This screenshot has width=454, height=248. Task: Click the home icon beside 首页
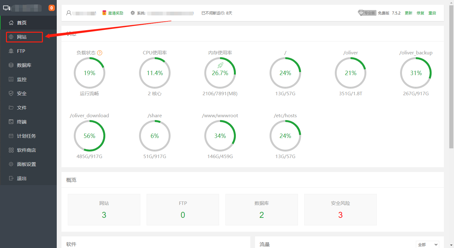click(11, 23)
